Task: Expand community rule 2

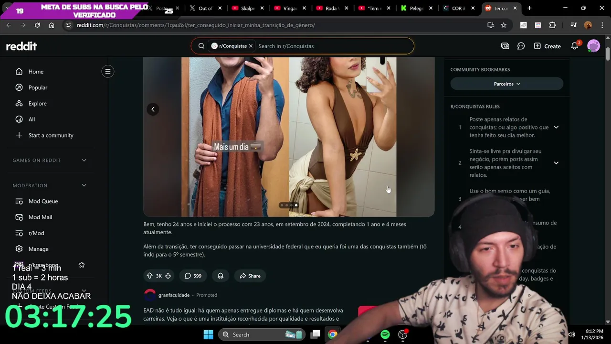Action: click(x=556, y=163)
